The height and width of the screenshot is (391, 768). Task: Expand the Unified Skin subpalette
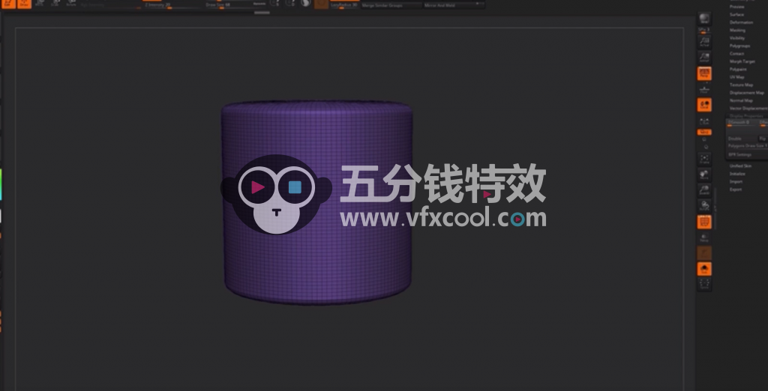coord(740,166)
